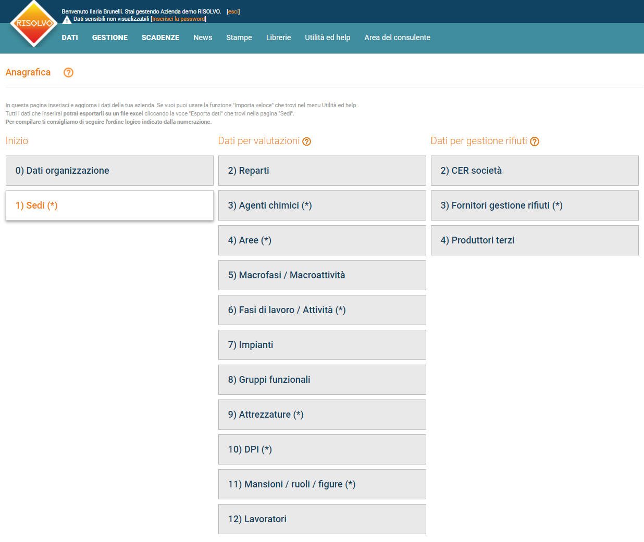Open Dati organizzazione
Image resolution: width=644 pixels, height=542 pixels.
pos(109,170)
